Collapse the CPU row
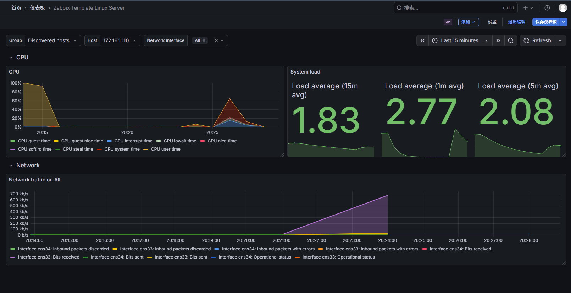Screen dimensions: 571x293 coord(11,58)
